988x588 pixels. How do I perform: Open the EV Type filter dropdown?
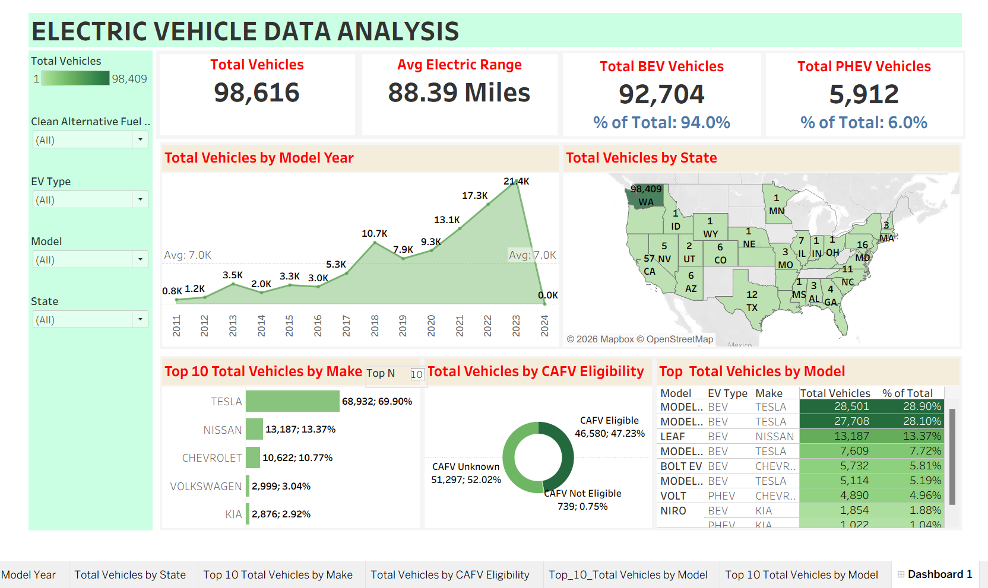pyautogui.click(x=140, y=200)
